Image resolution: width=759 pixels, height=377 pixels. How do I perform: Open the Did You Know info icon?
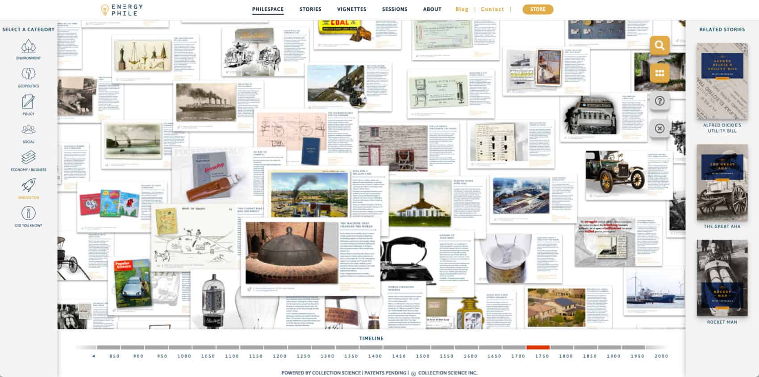(x=29, y=214)
